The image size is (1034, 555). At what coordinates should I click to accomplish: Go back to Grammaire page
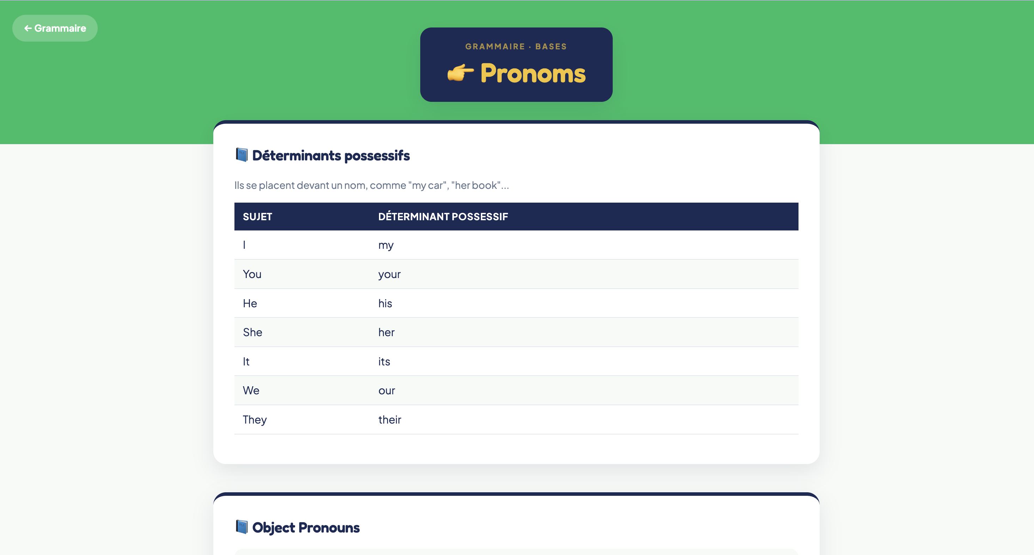click(x=55, y=28)
